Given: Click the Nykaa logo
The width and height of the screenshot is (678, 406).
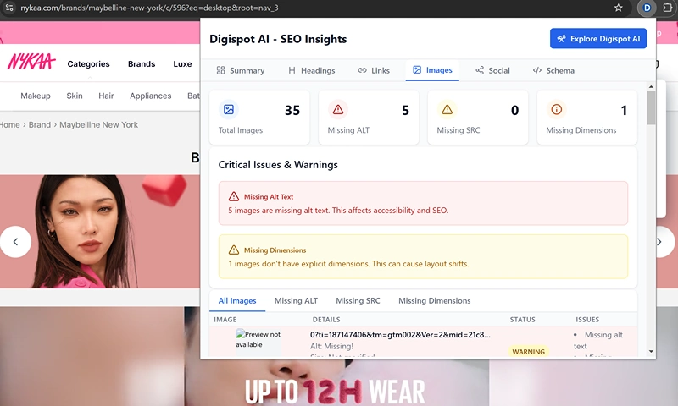Looking at the screenshot, I should click(31, 62).
